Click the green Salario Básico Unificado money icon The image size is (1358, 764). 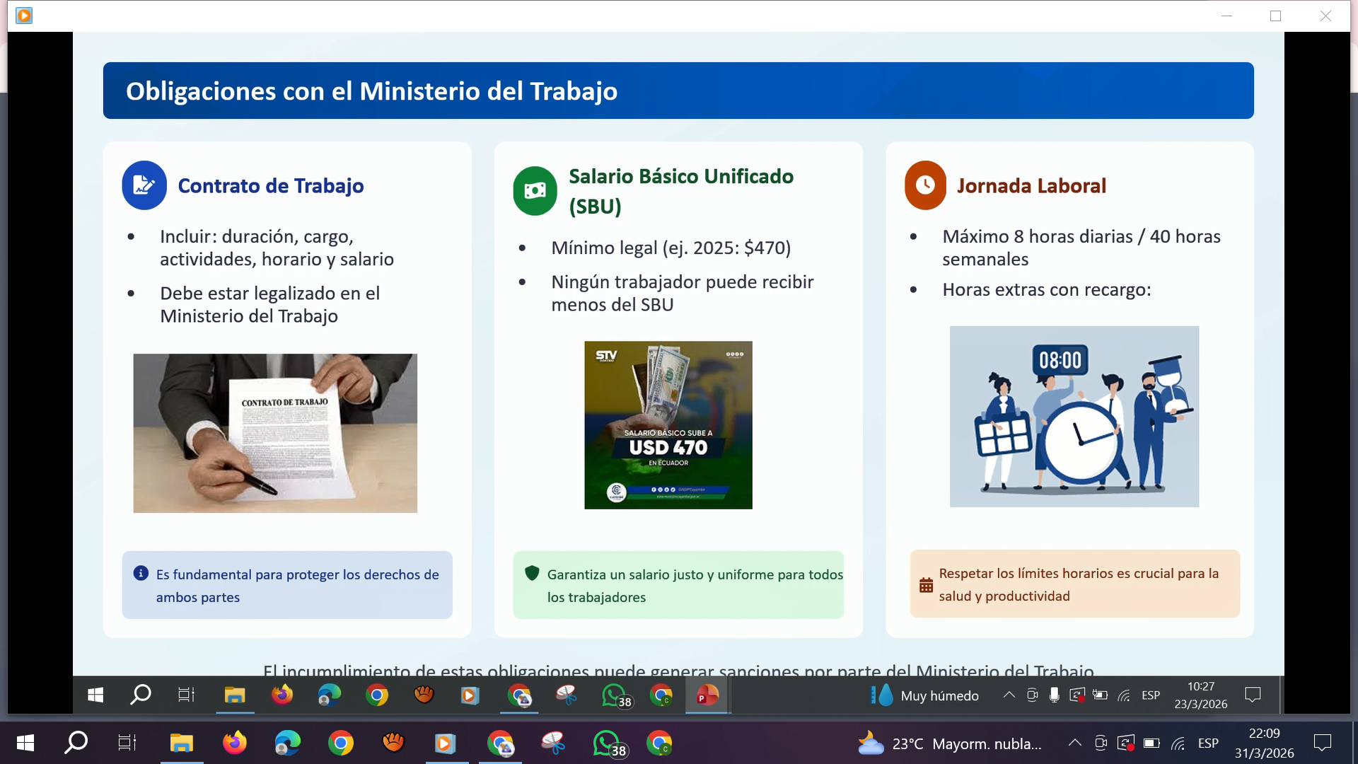[535, 190]
